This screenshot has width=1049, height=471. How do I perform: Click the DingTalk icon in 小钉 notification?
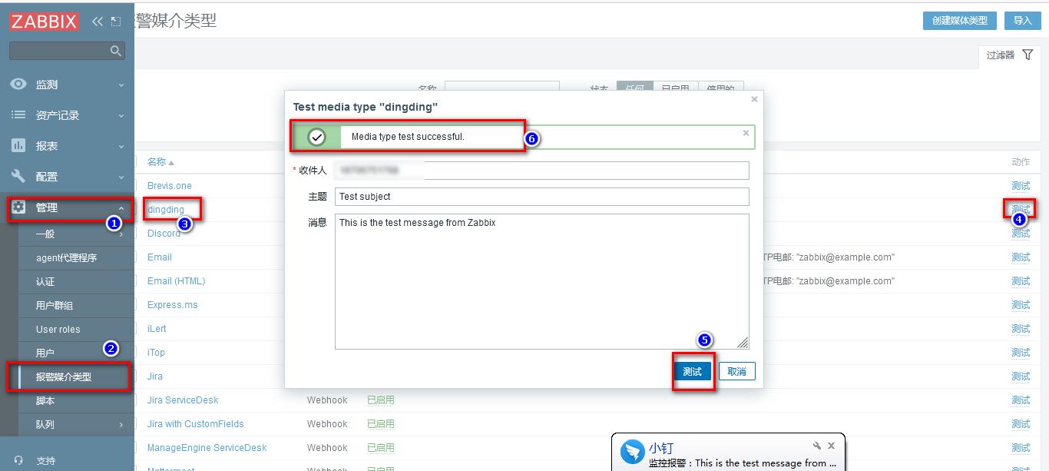pyautogui.click(x=633, y=453)
